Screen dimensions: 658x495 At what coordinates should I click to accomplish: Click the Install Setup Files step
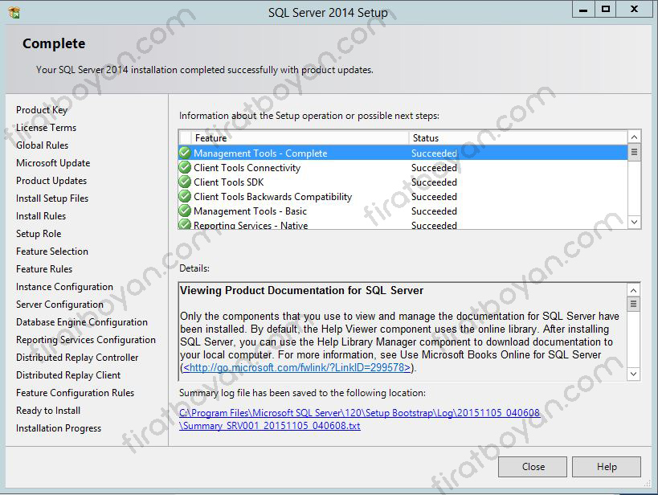click(52, 198)
